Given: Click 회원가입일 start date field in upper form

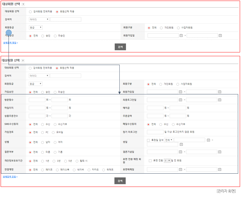Looking at the screenshot, I should point(163,35).
